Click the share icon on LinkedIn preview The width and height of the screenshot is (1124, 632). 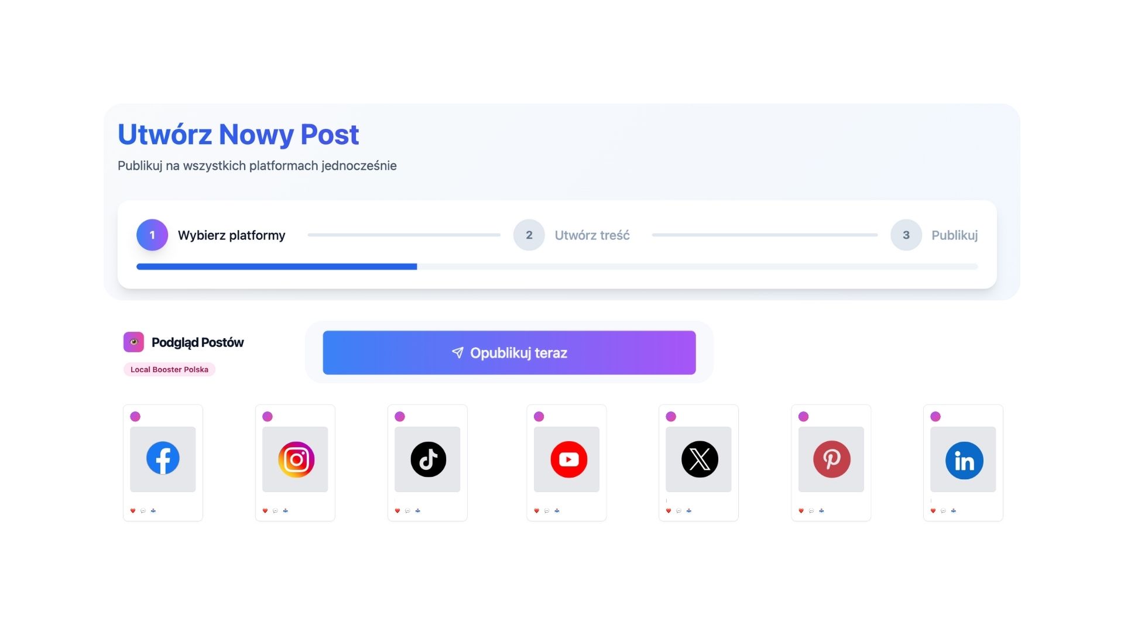pos(954,511)
